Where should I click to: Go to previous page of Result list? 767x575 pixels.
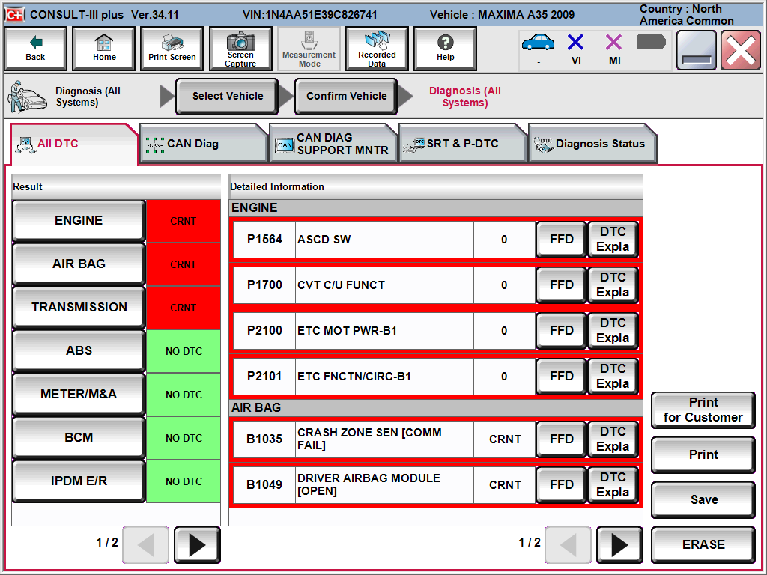pyautogui.click(x=146, y=545)
